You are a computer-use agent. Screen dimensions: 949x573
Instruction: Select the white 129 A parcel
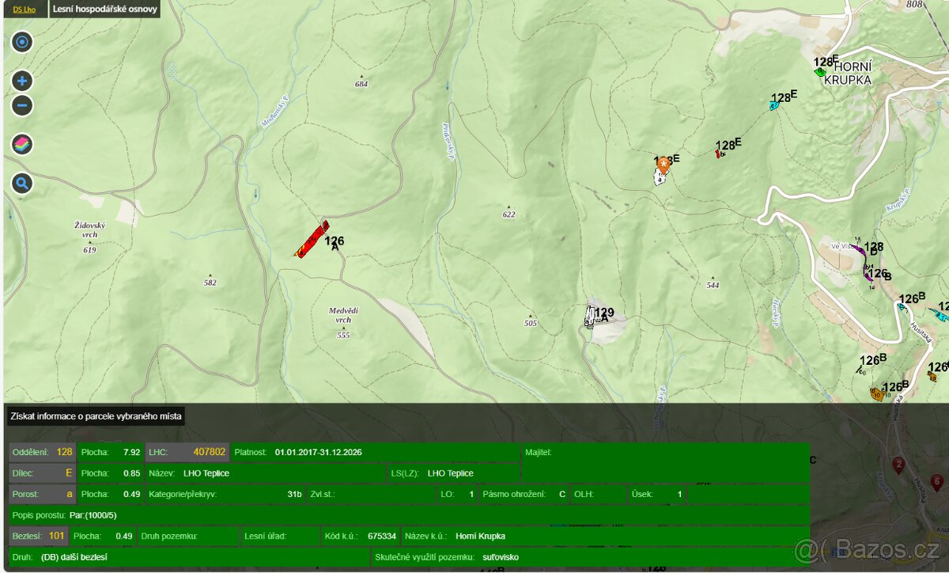(x=591, y=317)
